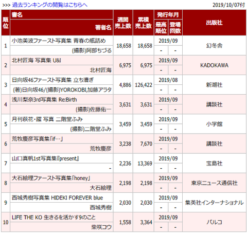Click publisher cell 東京ニュース通信社
This screenshot has width=247, height=234.
click(214, 183)
